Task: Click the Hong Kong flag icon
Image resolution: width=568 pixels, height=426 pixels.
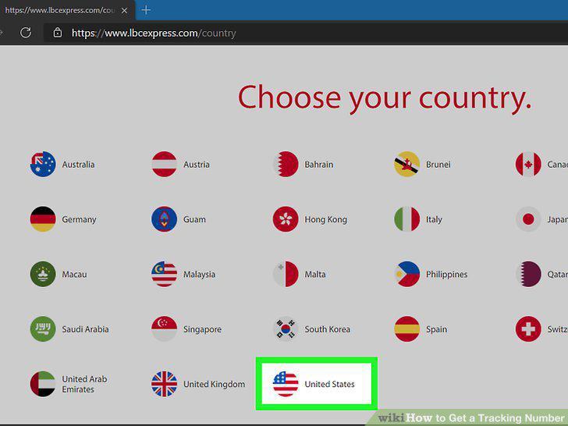Action: (286, 219)
